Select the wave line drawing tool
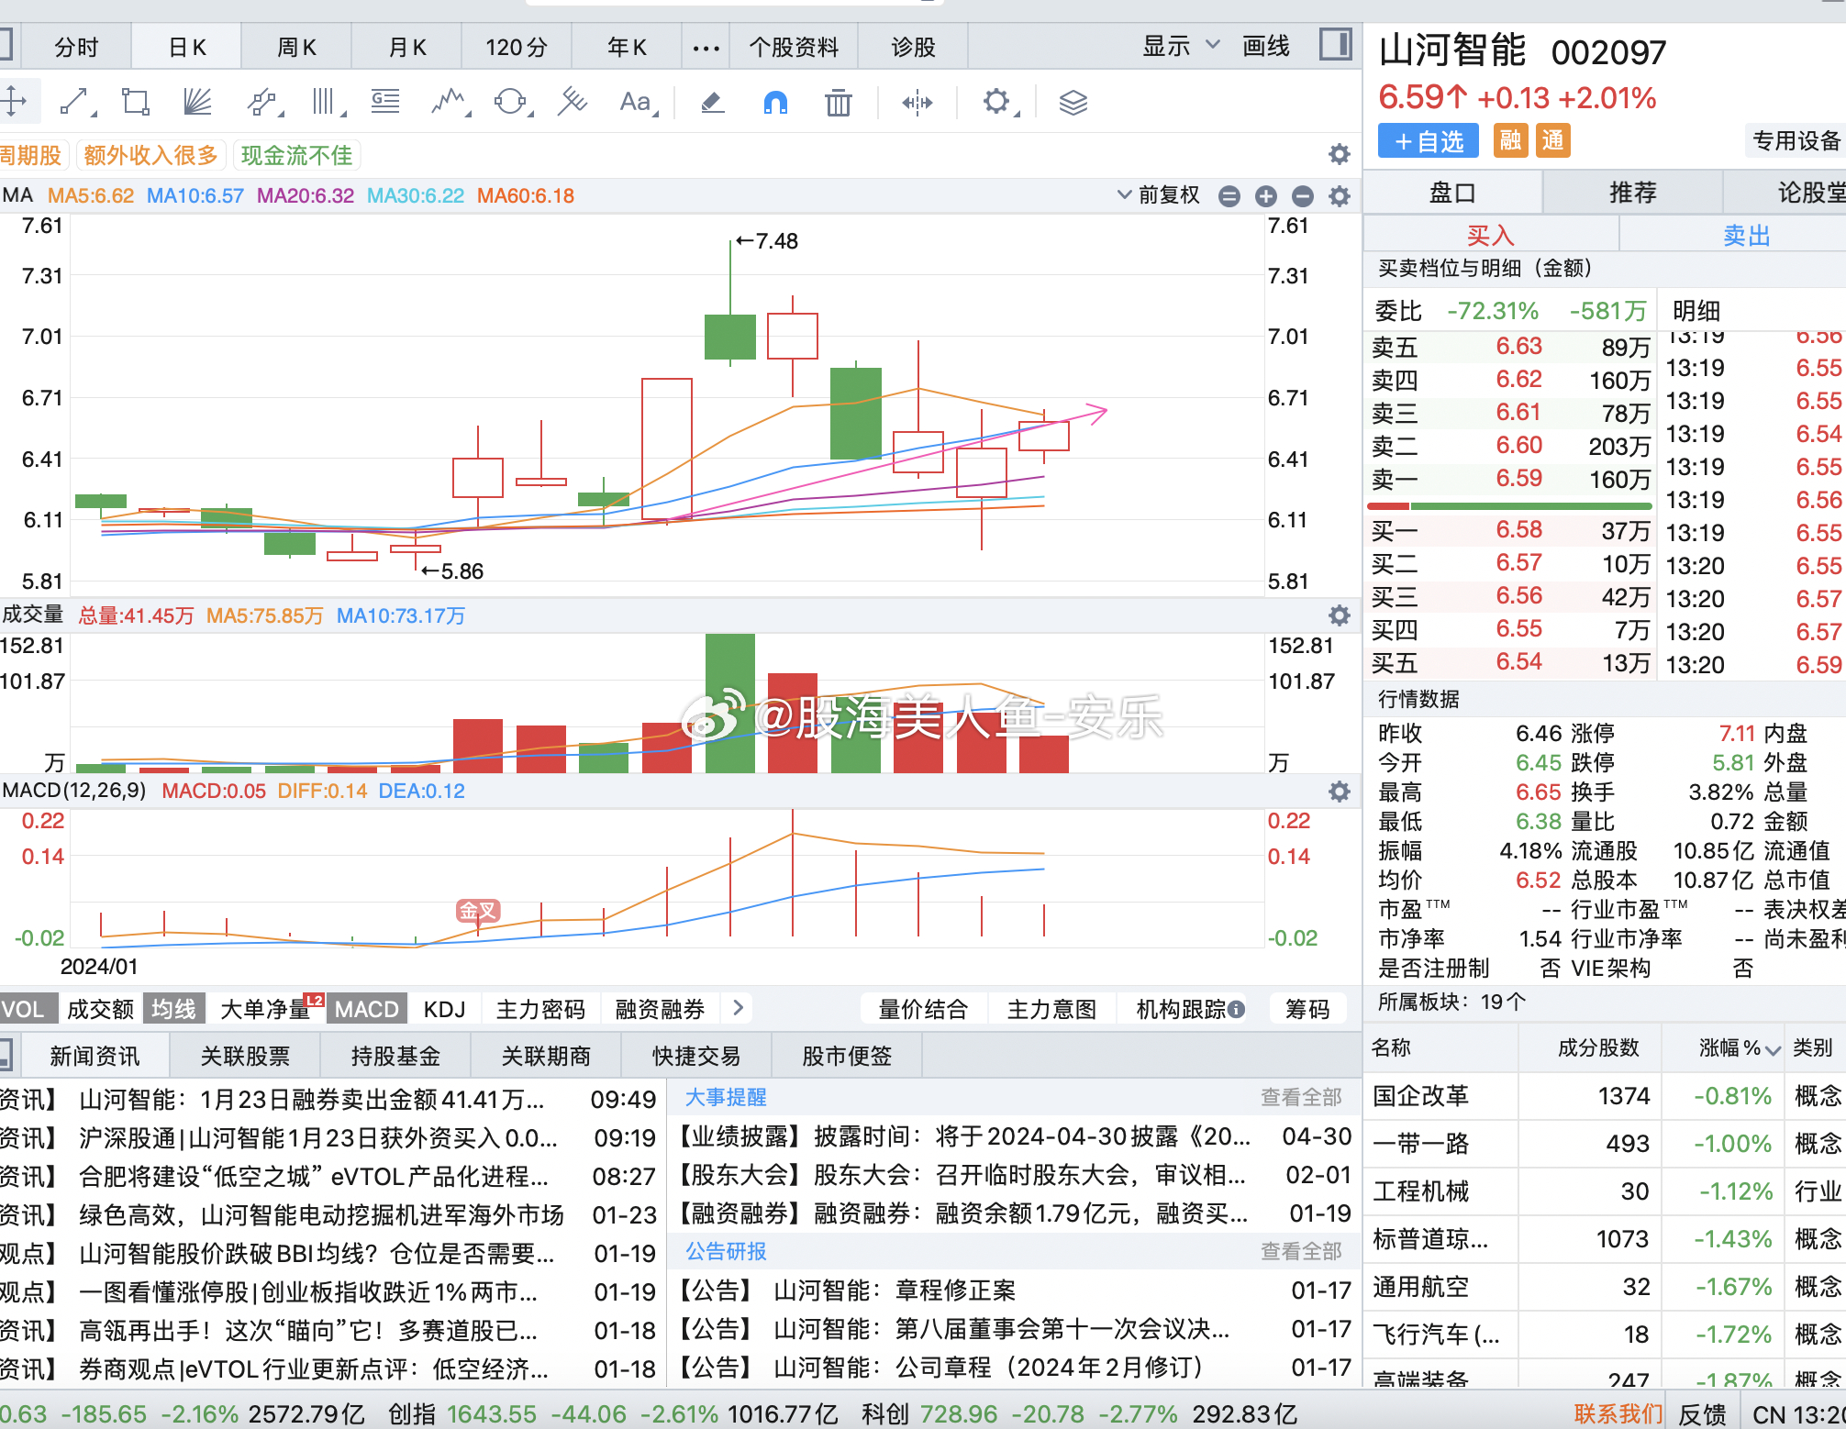1846x1429 pixels. pyautogui.click(x=450, y=101)
